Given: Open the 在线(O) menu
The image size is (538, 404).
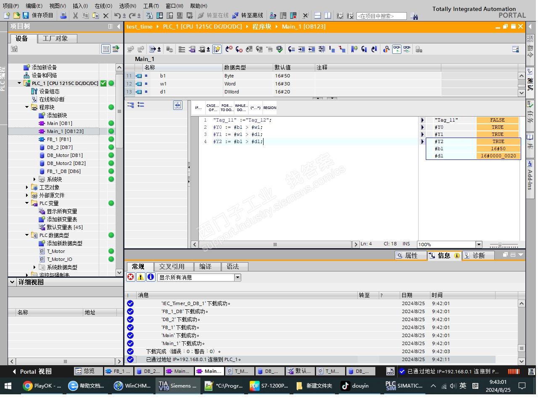Looking at the screenshot, I should point(103,6).
